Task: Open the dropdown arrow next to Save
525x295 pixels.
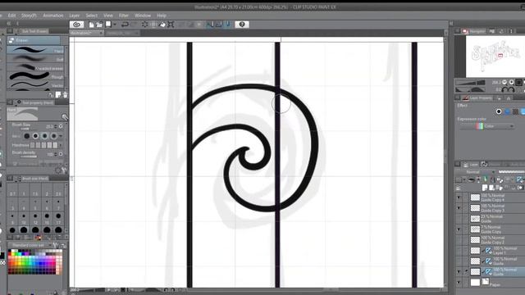Action: pos(115,25)
